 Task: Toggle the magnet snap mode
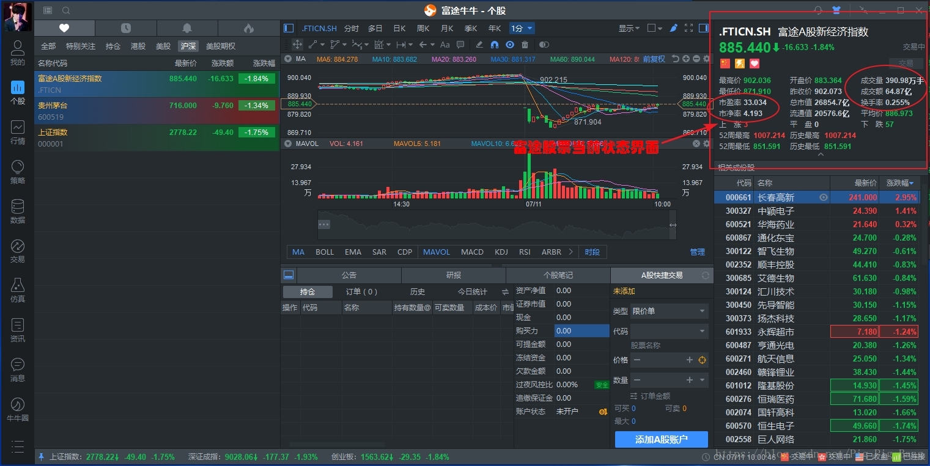coord(495,45)
